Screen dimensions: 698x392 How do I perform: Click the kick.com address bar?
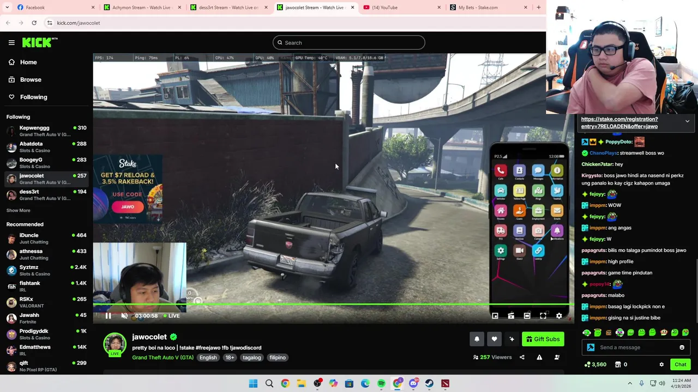pos(294,23)
